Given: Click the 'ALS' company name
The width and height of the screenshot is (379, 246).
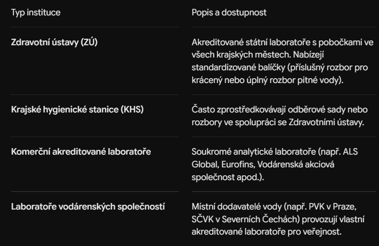Looking at the screenshot, I should click(350, 152).
